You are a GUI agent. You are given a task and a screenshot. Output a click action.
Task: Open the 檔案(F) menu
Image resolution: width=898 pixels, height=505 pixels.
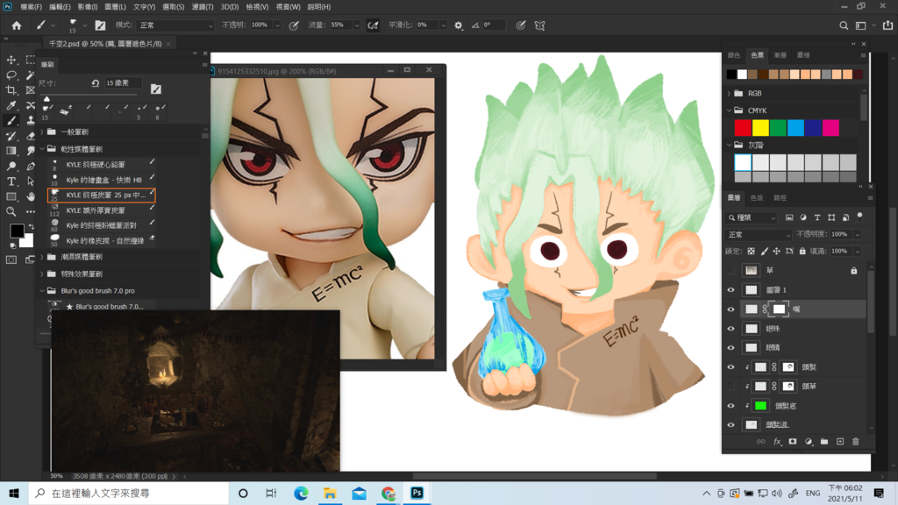[31, 7]
